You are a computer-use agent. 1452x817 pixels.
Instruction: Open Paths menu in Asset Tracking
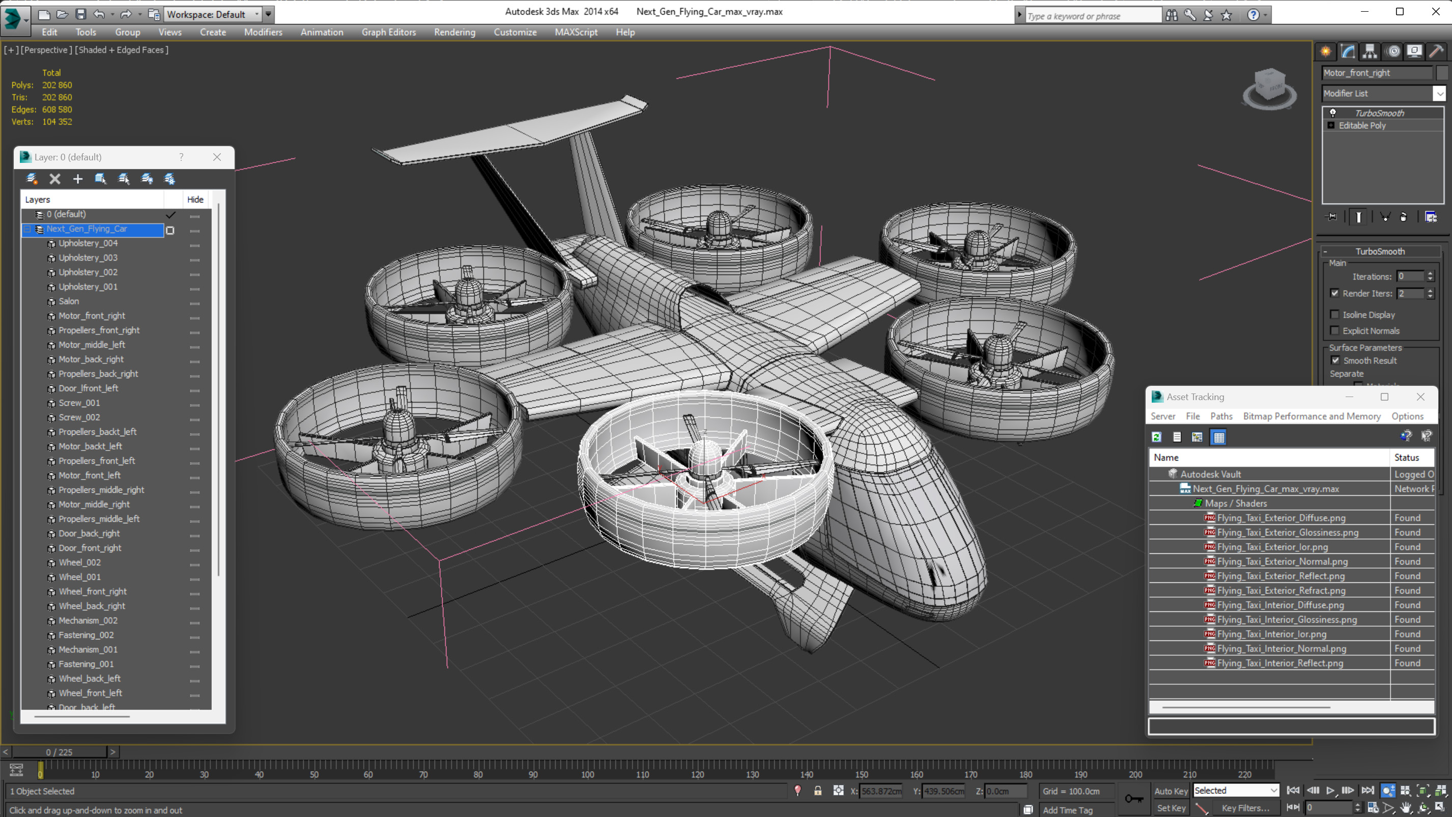pyautogui.click(x=1221, y=416)
